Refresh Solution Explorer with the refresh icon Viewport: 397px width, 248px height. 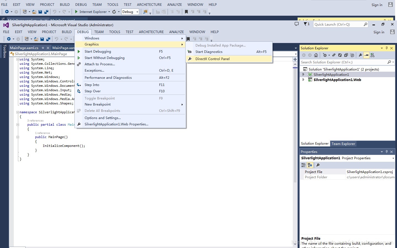click(x=340, y=55)
